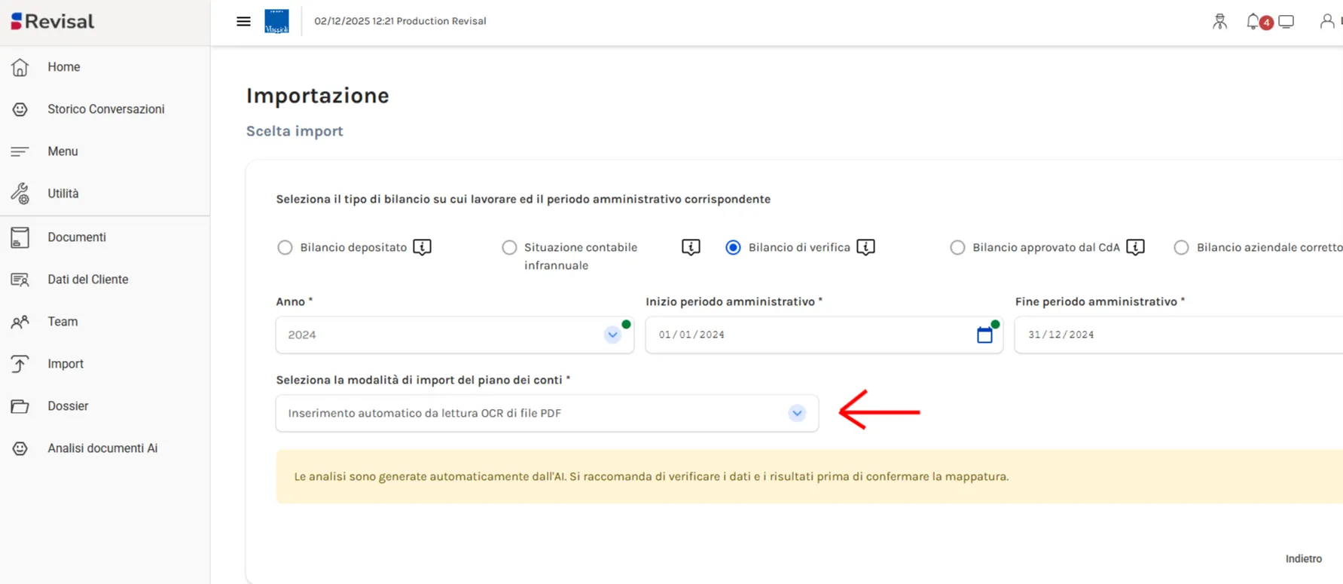Screen dimensions: 1343x584
Task: Click the notification bell icon
Action: [x=1253, y=22]
